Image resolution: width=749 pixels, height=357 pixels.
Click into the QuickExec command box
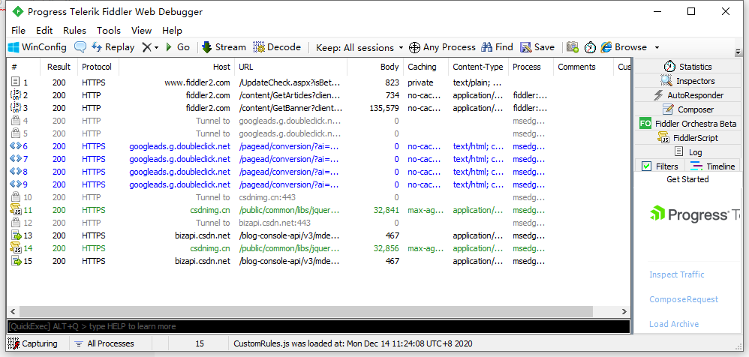[x=318, y=326]
